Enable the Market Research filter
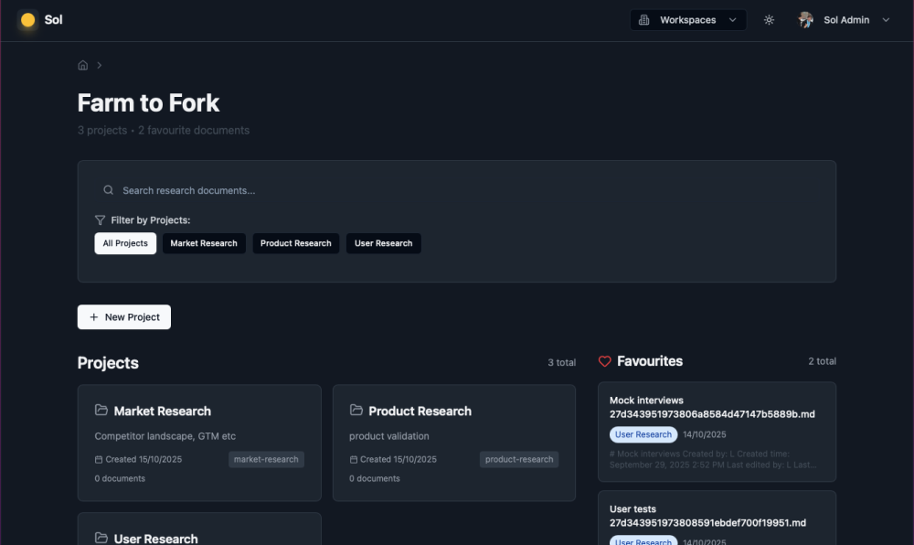This screenshot has height=545, width=914. tap(204, 243)
